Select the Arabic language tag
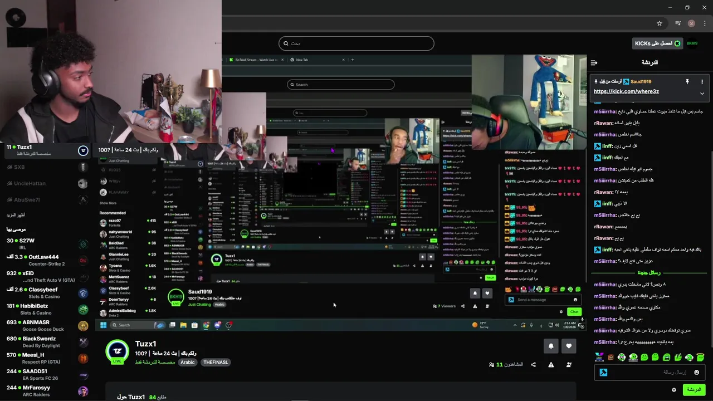This screenshot has width=713, height=401. coord(188,362)
